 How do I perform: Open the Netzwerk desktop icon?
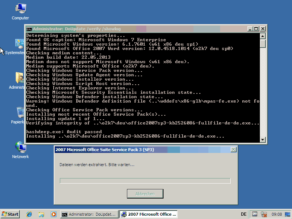pos(20,147)
